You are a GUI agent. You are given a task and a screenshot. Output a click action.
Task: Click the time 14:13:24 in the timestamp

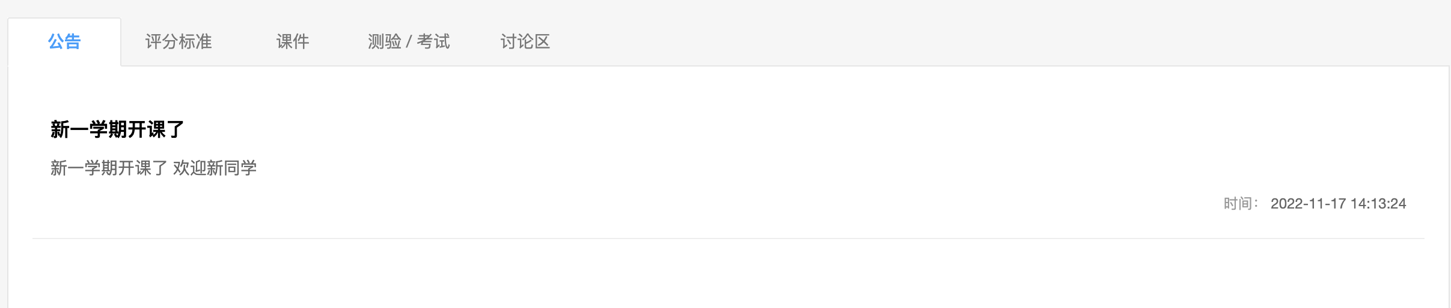(x=1378, y=204)
